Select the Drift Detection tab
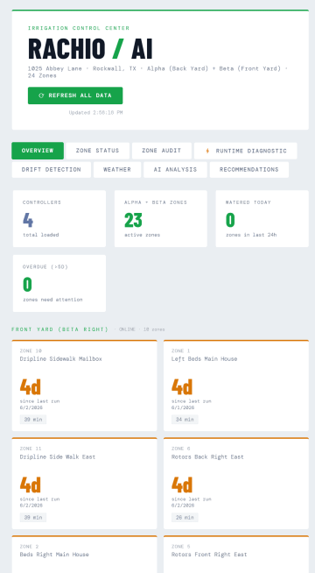This screenshot has height=573, width=315. click(x=52, y=170)
